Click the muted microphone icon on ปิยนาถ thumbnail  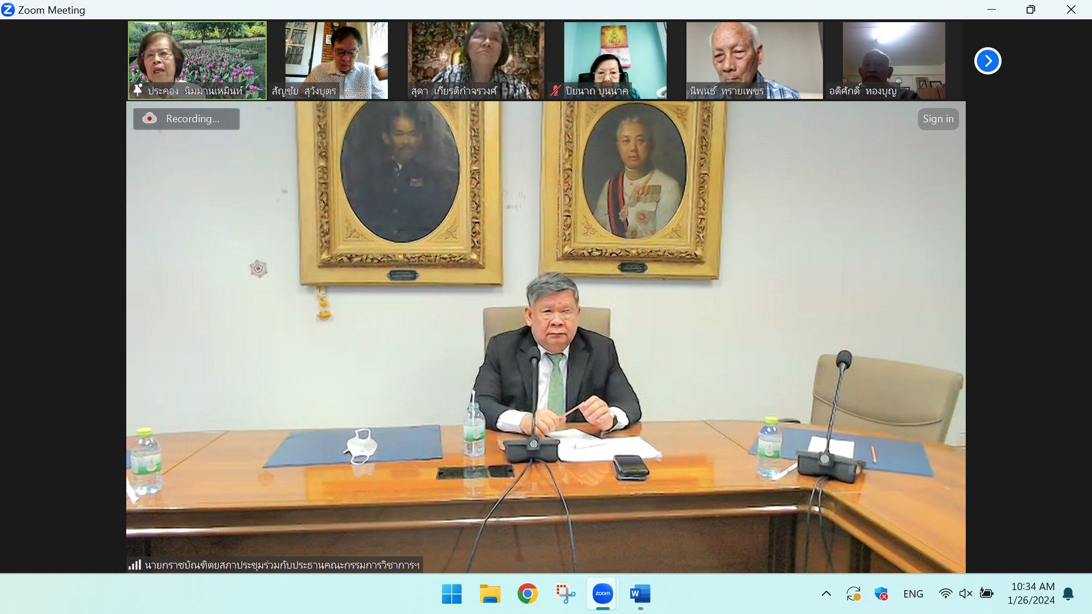pyautogui.click(x=555, y=90)
